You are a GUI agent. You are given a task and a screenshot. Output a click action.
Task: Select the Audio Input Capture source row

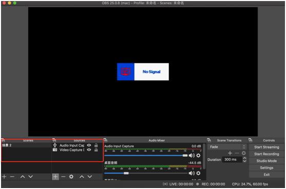point(78,145)
